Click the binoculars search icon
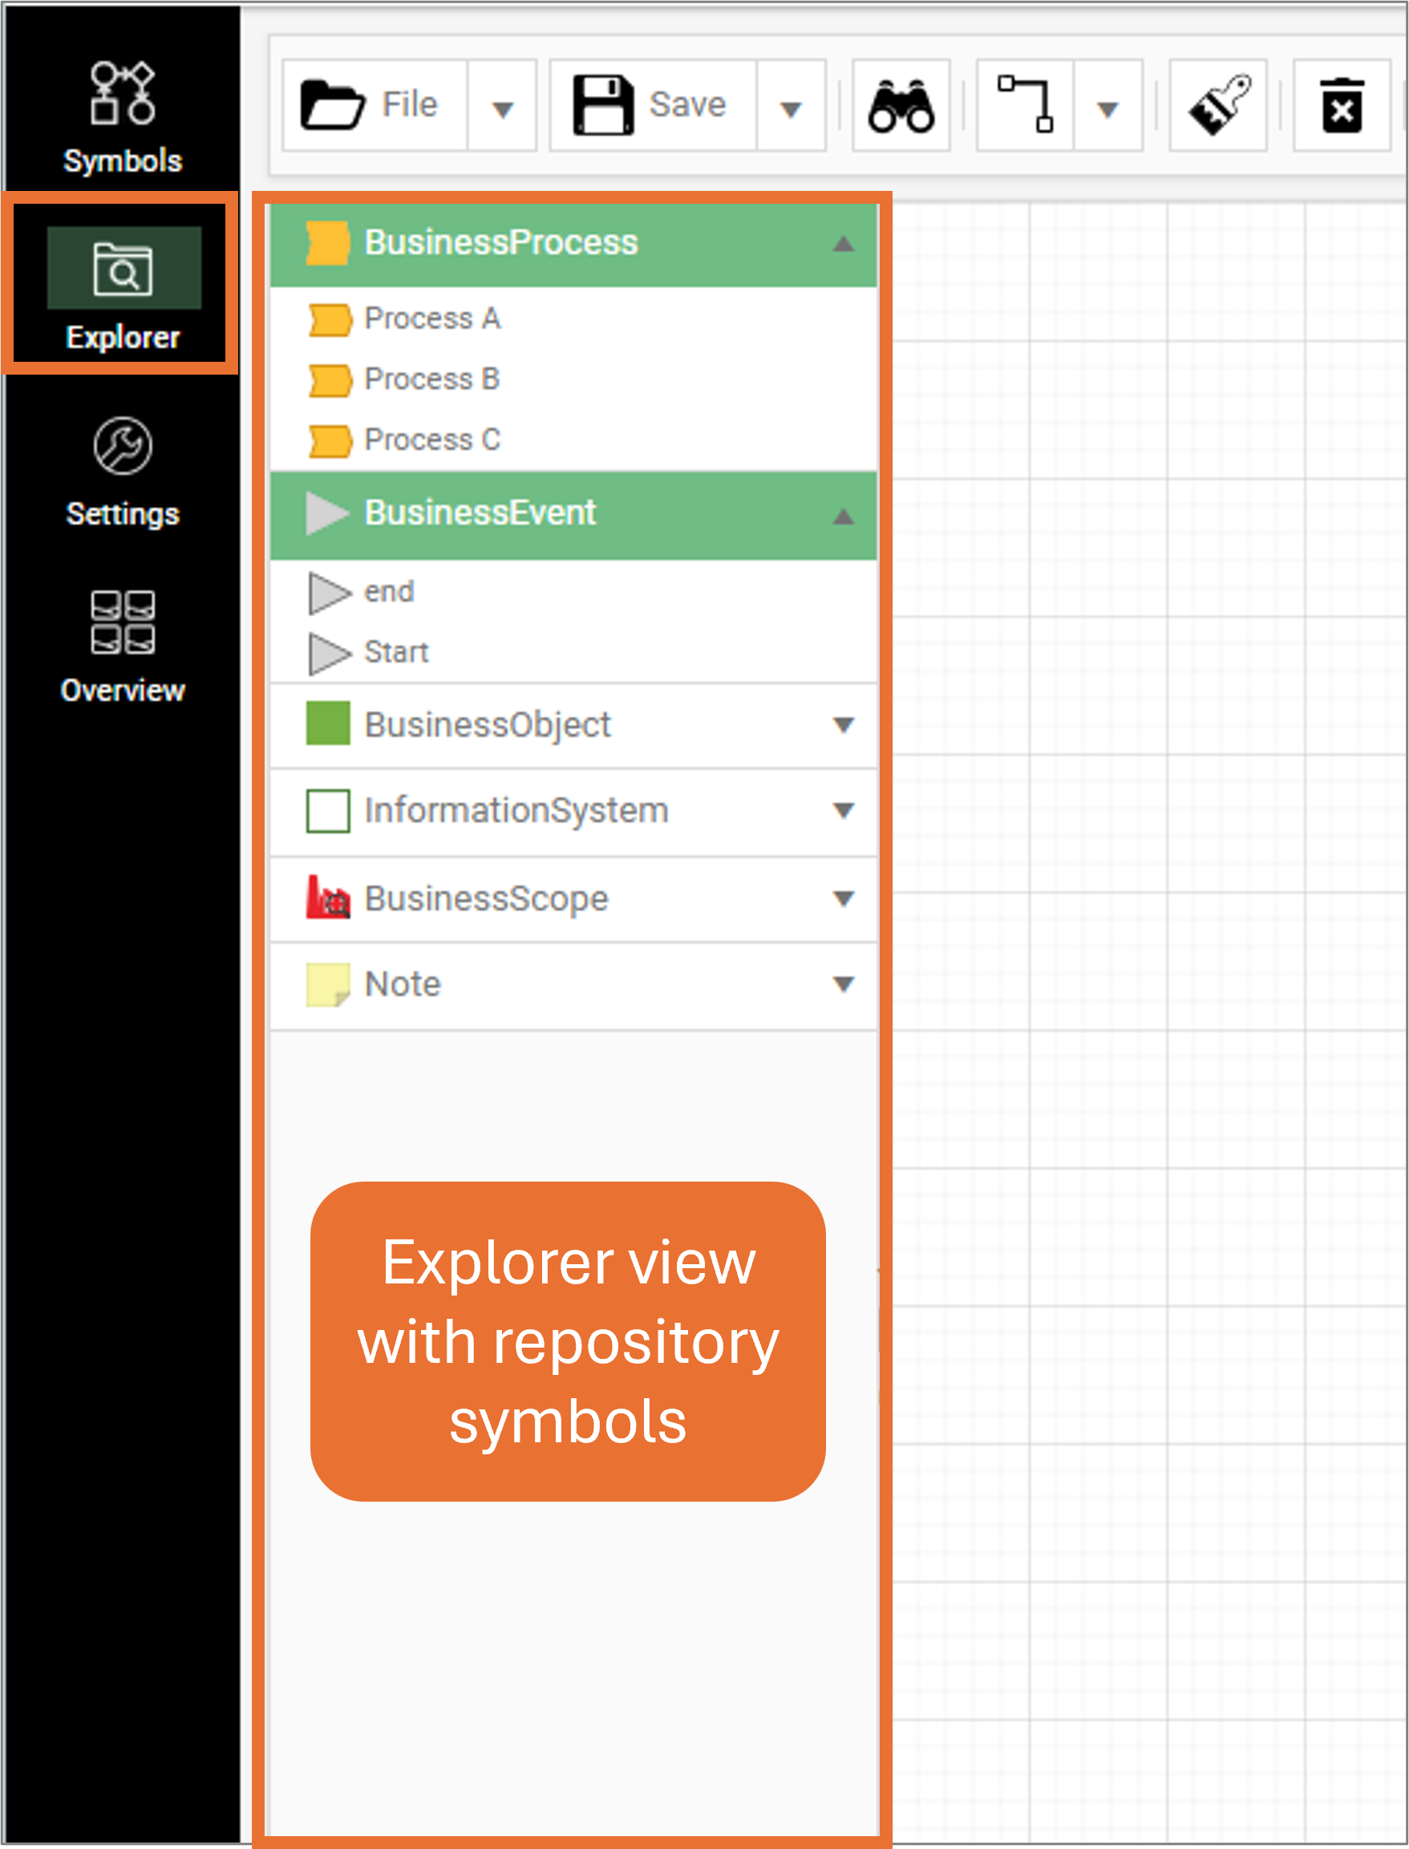This screenshot has height=1849, width=1409. [901, 105]
